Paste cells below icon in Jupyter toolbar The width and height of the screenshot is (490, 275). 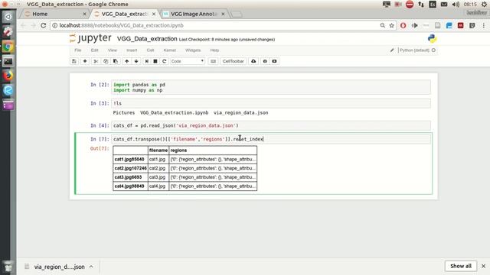pyautogui.click(x=116, y=61)
